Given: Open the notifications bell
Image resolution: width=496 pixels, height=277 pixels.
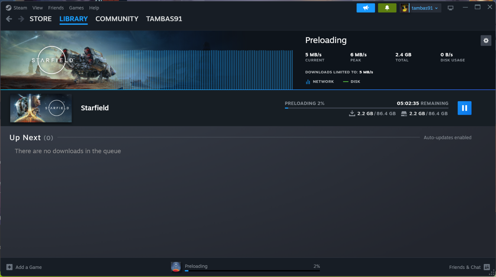Looking at the screenshot, I should tap(387, 8).
